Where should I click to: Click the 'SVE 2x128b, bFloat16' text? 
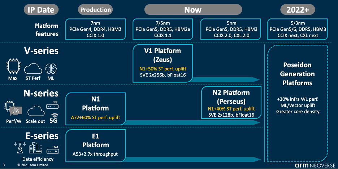(x=231, y=115)
